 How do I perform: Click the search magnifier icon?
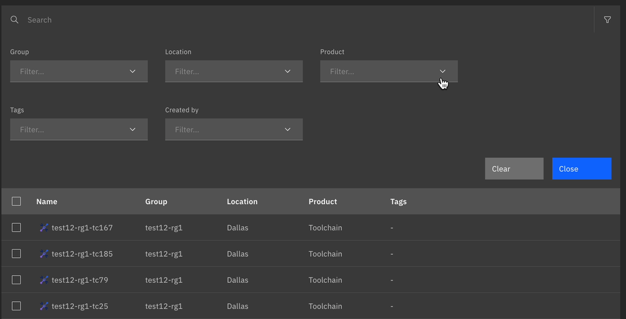[15, 20]
